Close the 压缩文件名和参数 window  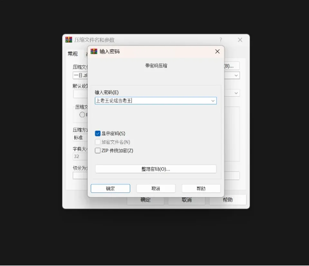pyautogui.click(x=240, y=40)
